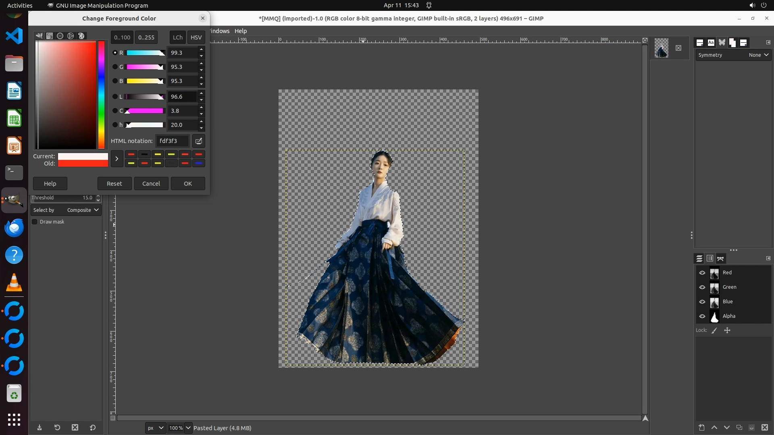Viewport: 774px width, 435px height.
Task: Hide the Green channel visibility
Action: point(702,287)
